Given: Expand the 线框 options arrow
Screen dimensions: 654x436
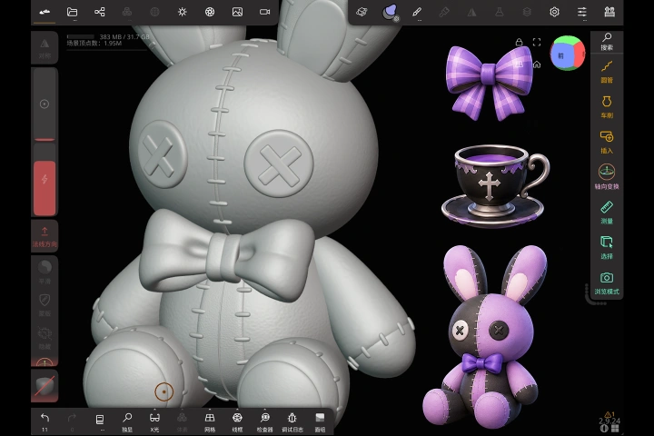Looking at the screenshot, I should pos(237,410).
